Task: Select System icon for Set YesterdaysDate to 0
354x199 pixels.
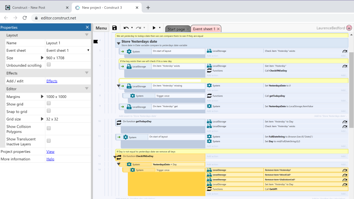Action: pos(209,86)
